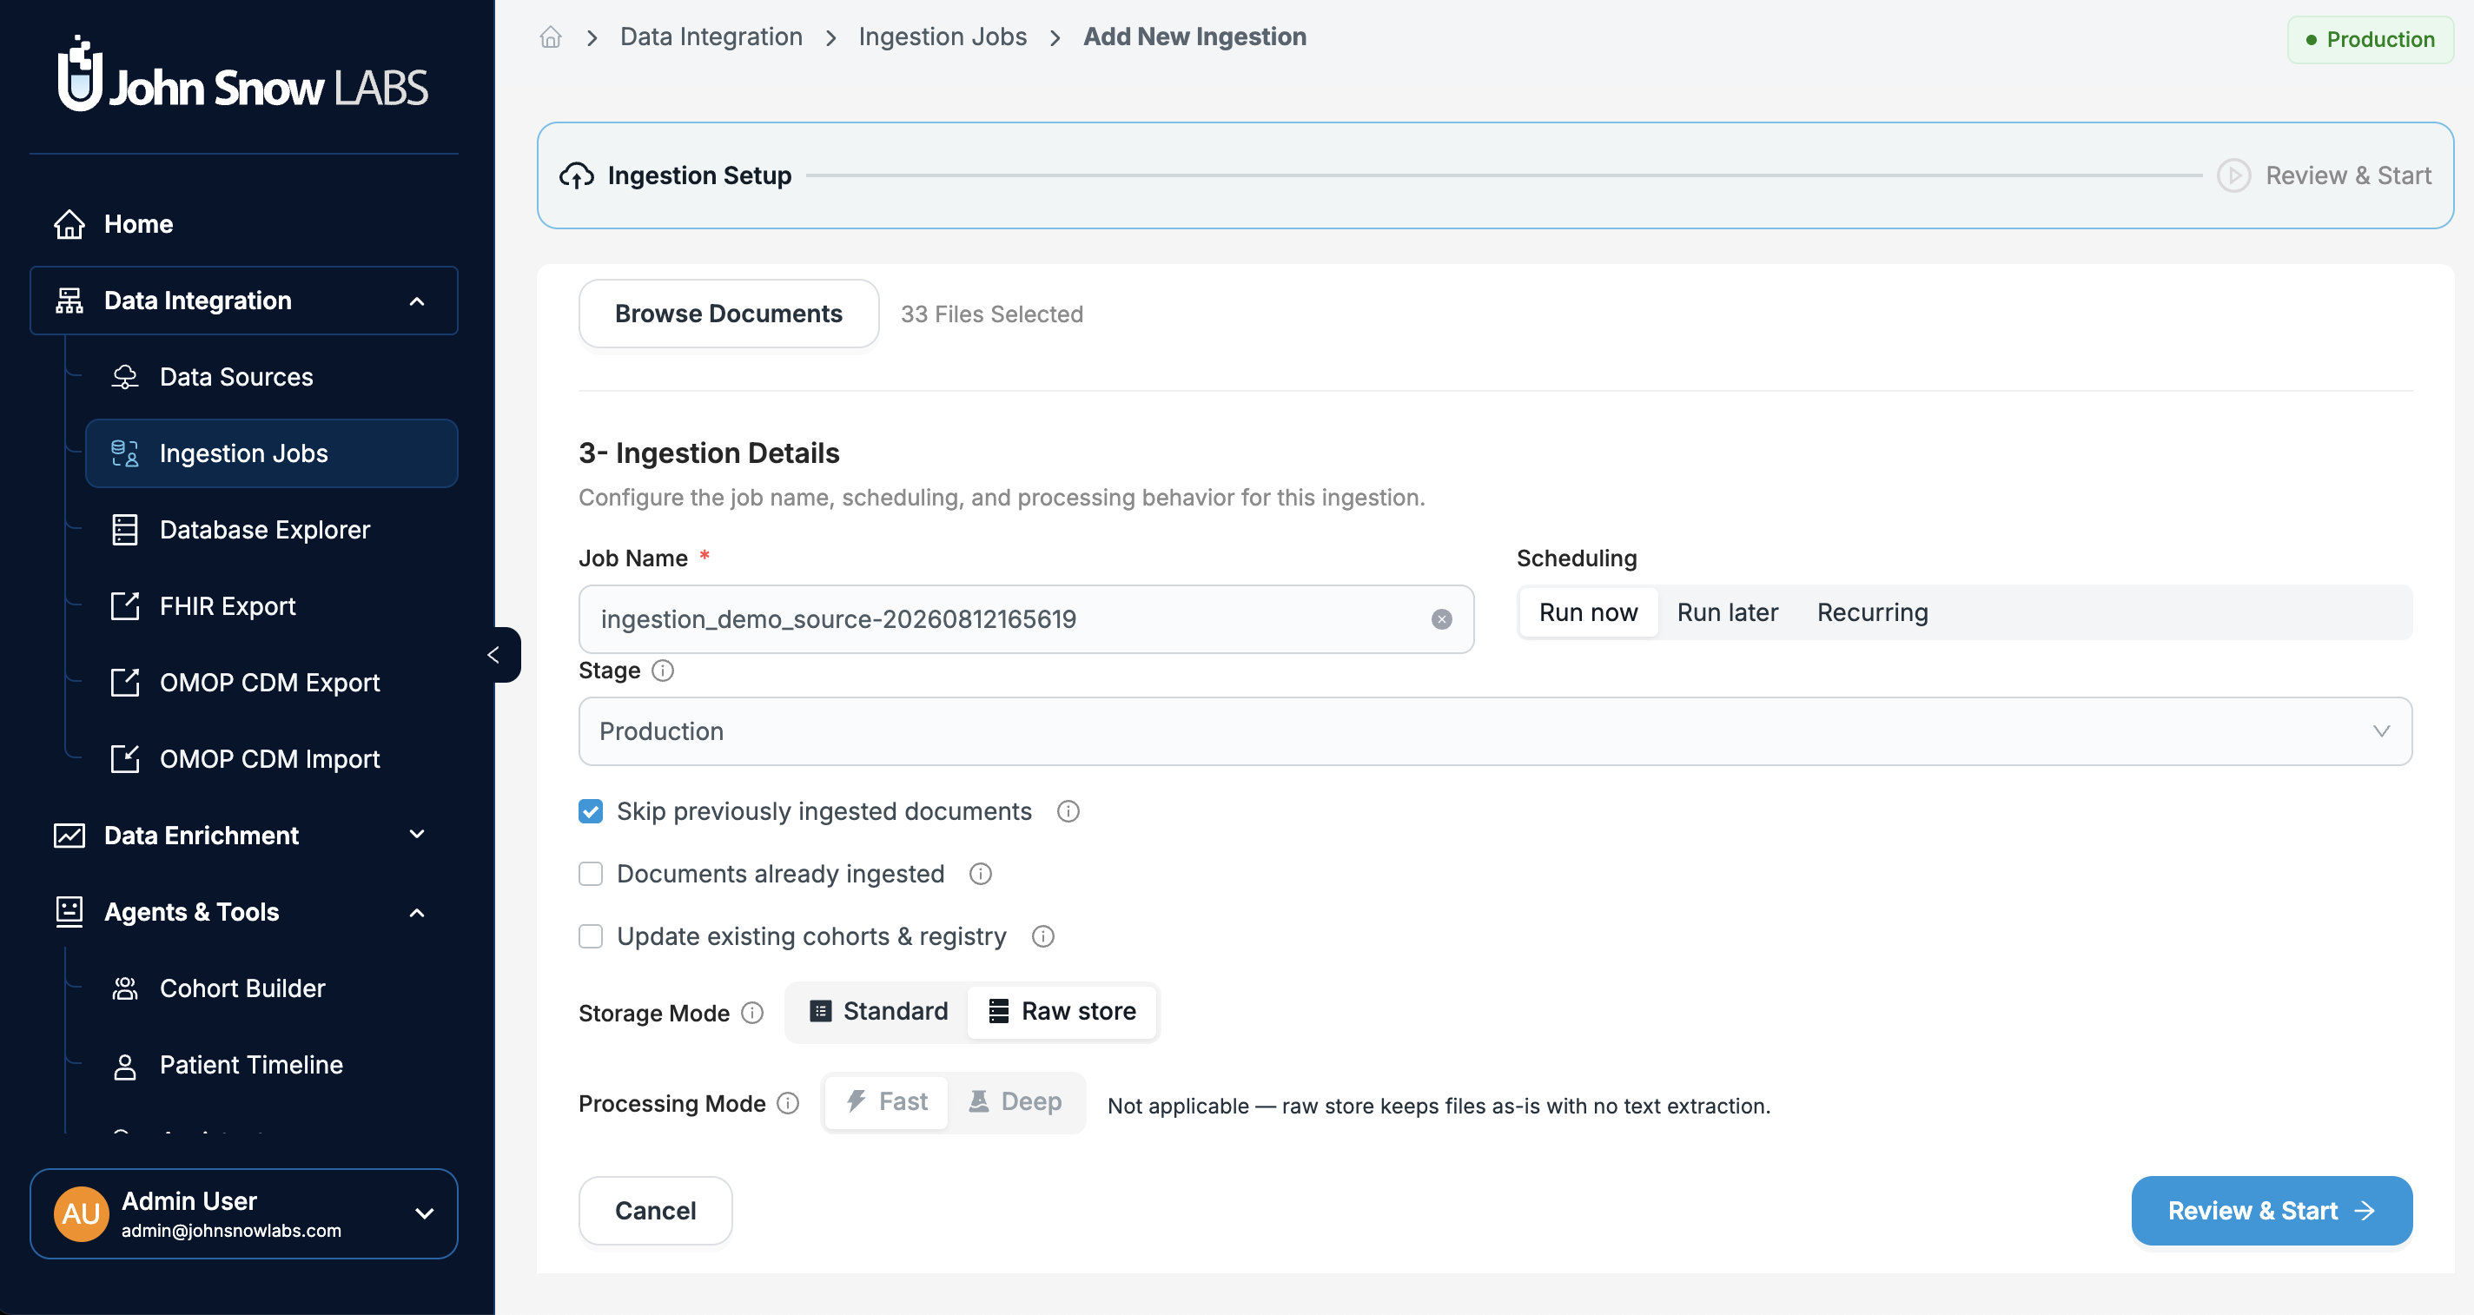Collapse the Agents & Tools section chevron
Screen dimensions: 2474x1315
pos(417,913)
